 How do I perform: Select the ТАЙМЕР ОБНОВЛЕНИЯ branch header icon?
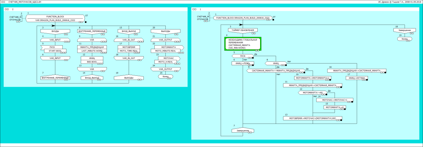click(x=243, y=31)
